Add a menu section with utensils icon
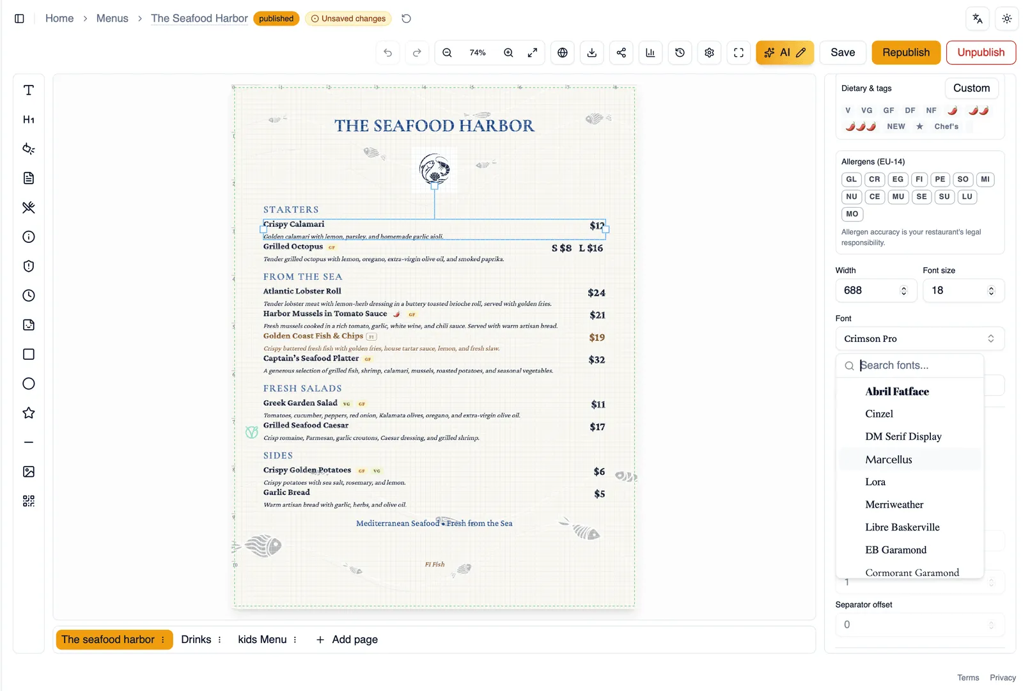 pyautogui.click(x=29, y=208)
